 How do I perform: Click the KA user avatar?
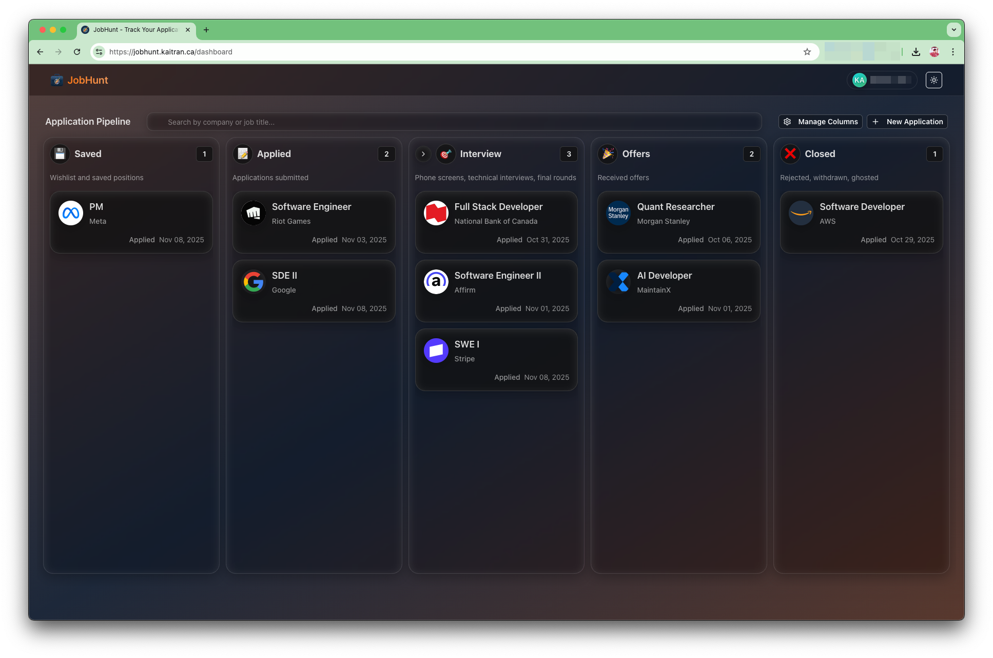tap(859, 80)
